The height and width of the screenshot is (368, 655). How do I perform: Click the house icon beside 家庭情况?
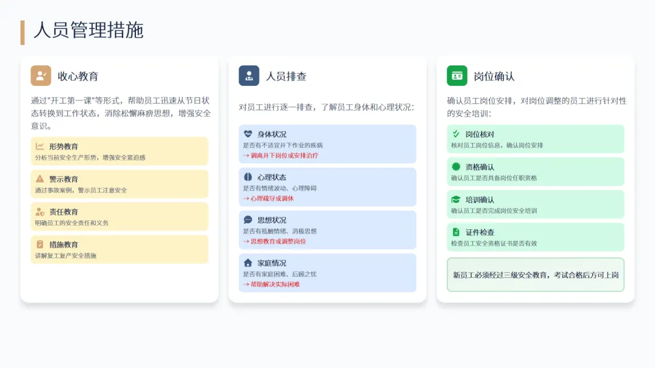tap(247, 263)
